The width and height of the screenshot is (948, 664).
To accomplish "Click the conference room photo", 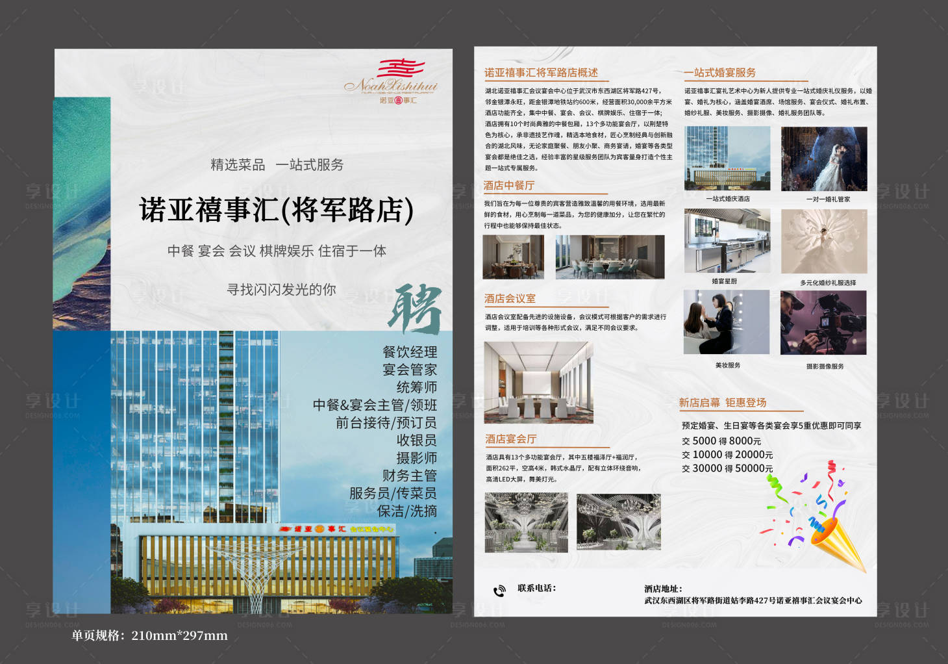I will click(x=538, y=383).
